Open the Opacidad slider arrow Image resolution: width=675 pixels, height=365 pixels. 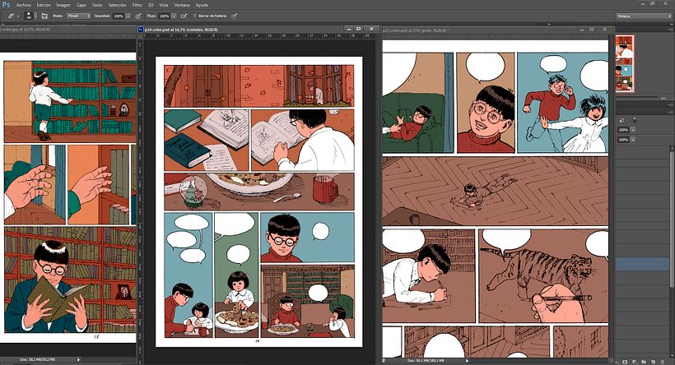click(128, 16)
